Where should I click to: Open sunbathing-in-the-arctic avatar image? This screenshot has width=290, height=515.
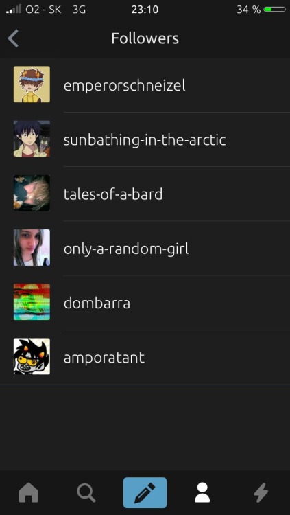pos(32,139)
